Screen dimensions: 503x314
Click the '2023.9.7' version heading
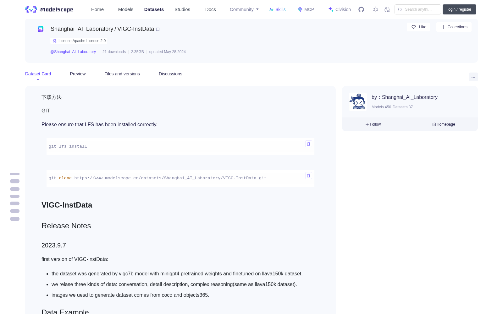pos(54,245)
